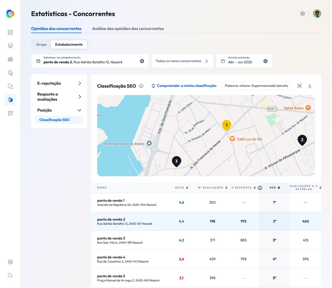
Task: Click the 2,6 rating for ponto de venda 4
Action: (181, 259)
